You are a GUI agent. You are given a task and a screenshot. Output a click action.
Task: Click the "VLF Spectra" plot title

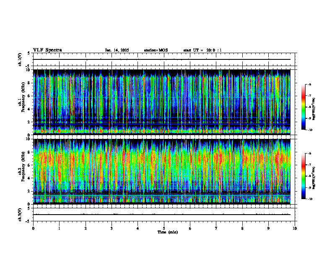[x=47, y=50]
